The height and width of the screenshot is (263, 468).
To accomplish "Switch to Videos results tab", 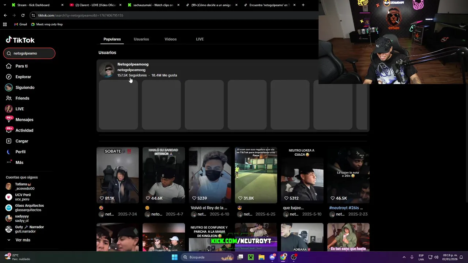I will (x=170, y=39).
